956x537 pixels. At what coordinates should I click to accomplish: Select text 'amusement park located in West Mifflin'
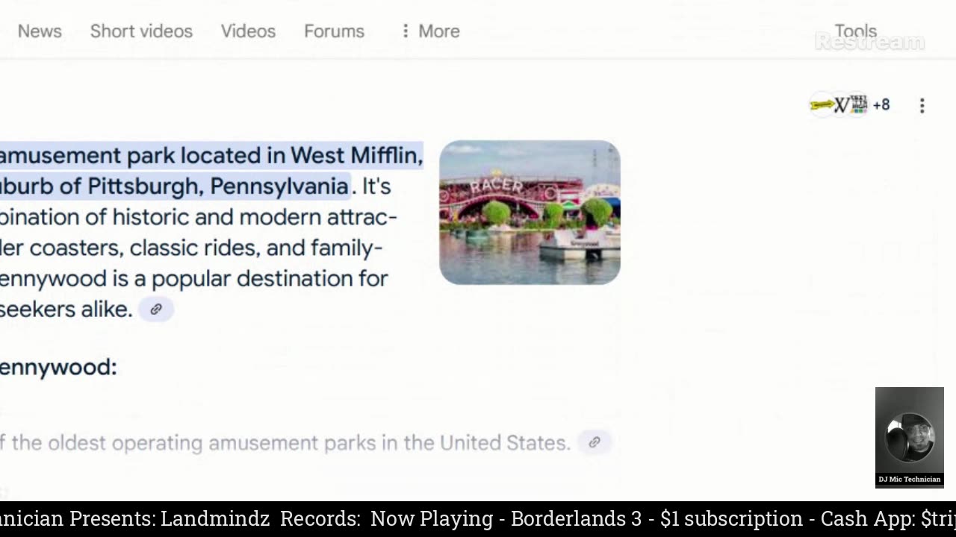[209, 155]
